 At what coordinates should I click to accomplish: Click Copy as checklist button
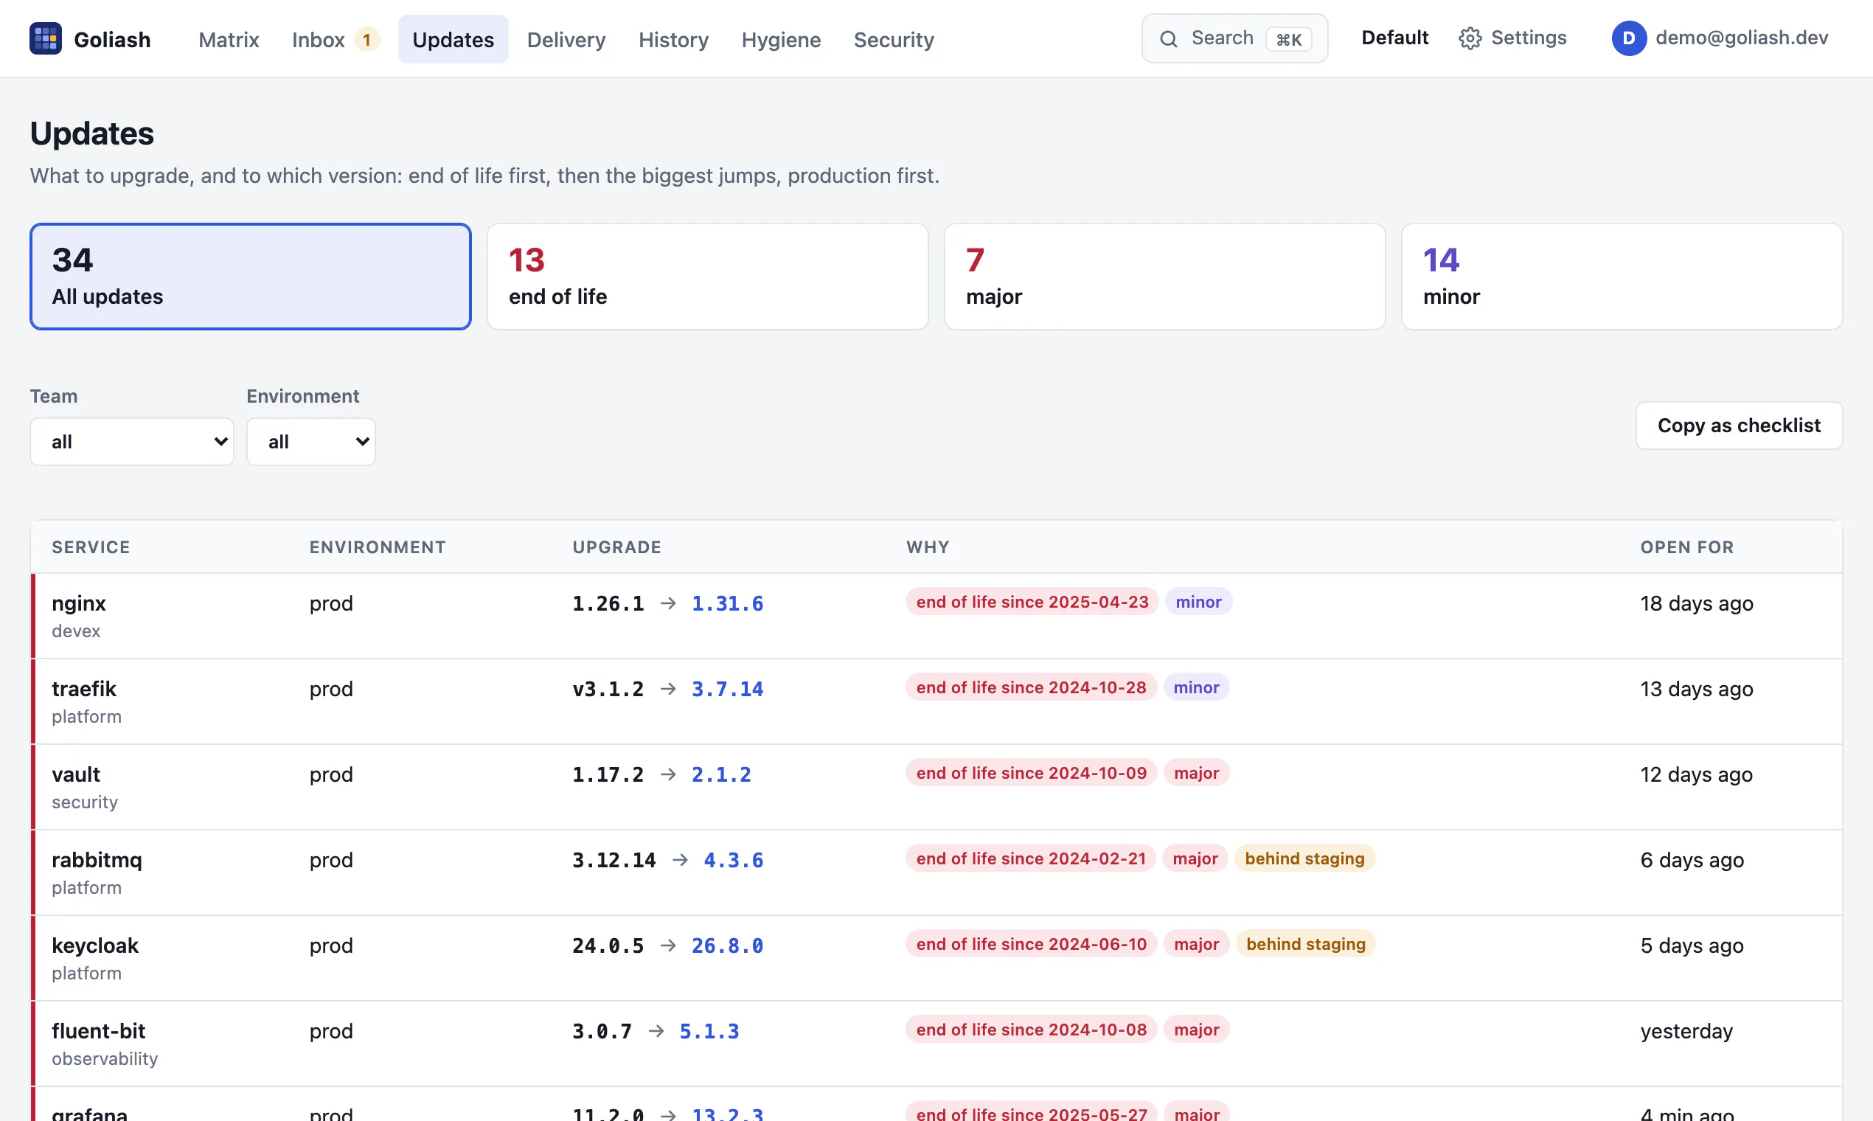coord(1739,426)
